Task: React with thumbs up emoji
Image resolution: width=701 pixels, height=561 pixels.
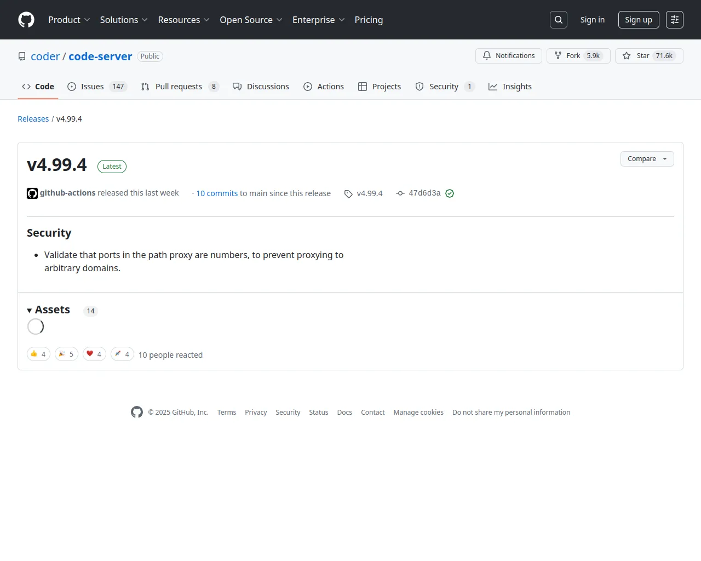Action: point(38,354)
